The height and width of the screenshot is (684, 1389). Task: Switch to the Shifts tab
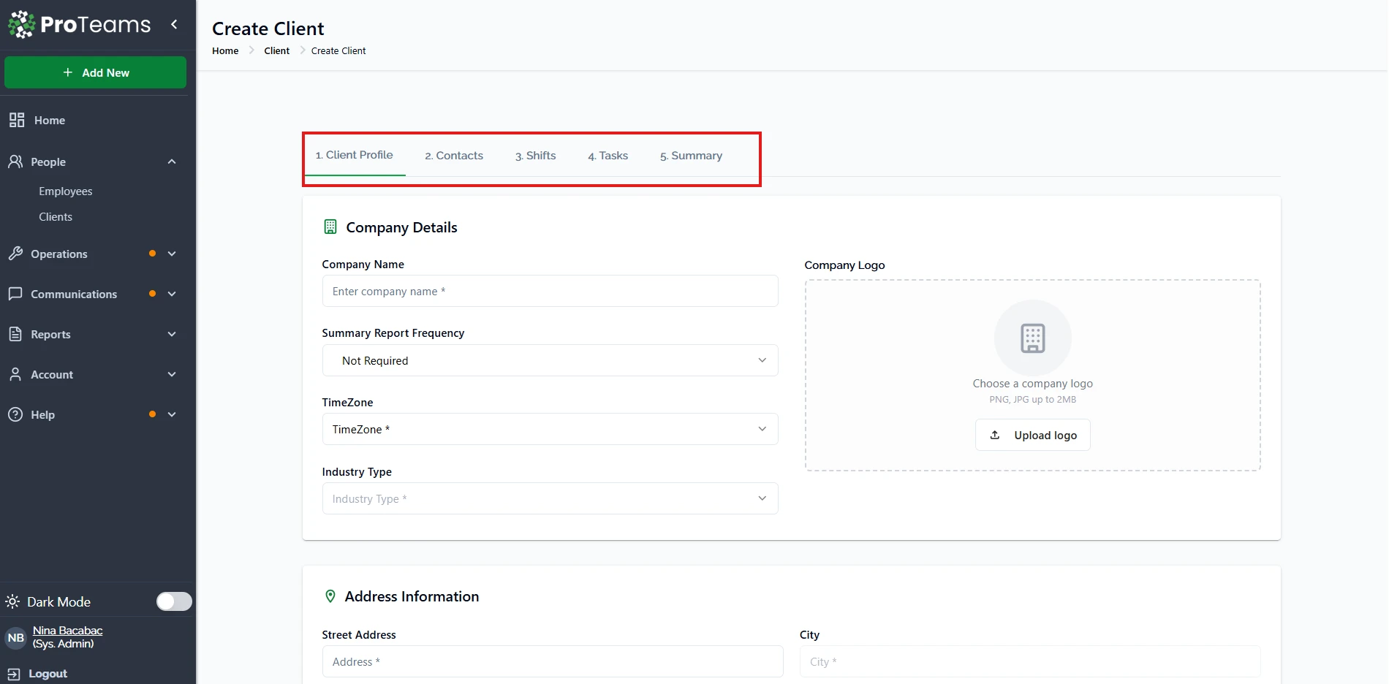(x=535, y=156)
